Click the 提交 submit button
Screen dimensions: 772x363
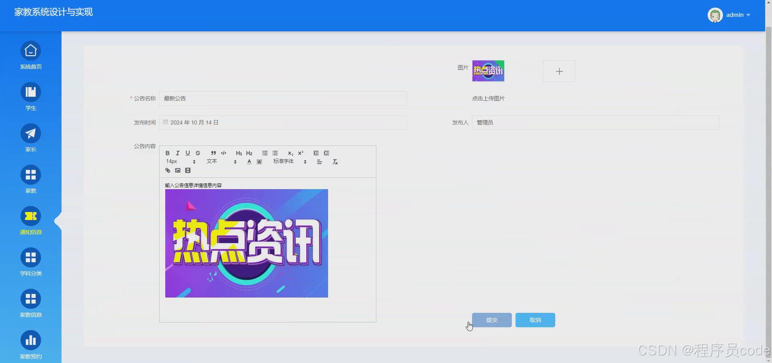tap(491, 320)
